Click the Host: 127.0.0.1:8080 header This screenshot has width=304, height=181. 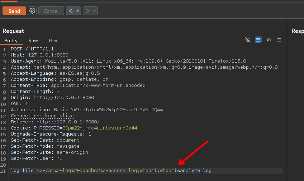39,55
